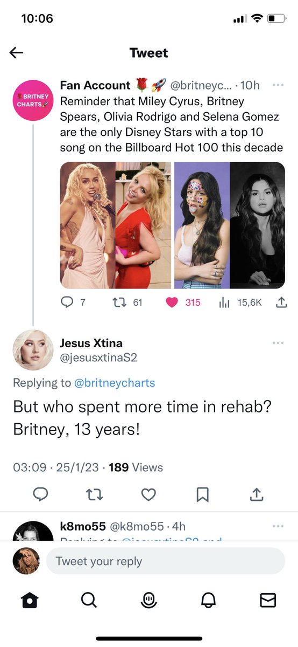Image resolution: width=298 pixels, height=647 pixels.
Task: Open the Messages envelope icon
Action: [x=267, y=600]
